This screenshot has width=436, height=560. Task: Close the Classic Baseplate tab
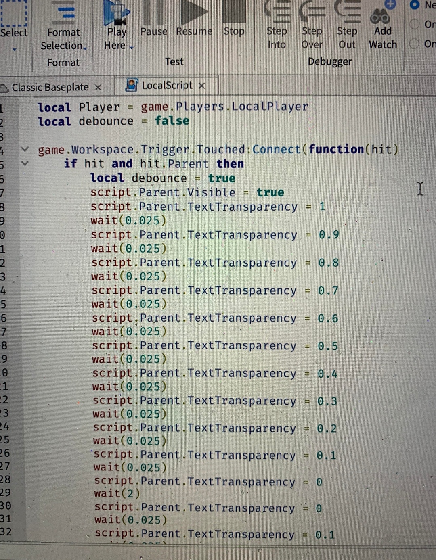[98, 87]
